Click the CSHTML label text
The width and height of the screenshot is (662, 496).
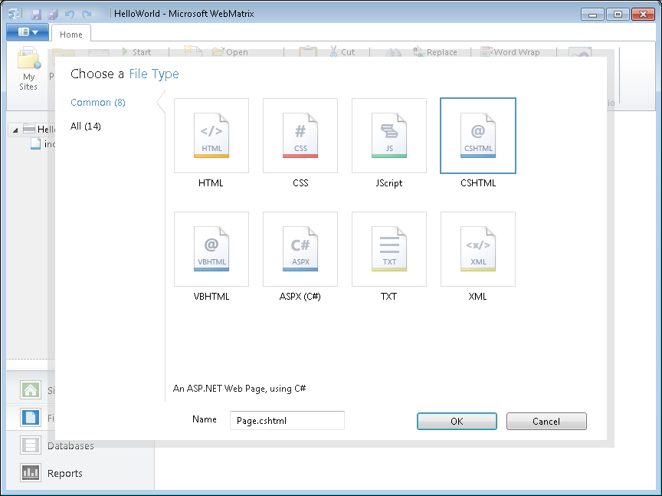[x=478, y=183]
